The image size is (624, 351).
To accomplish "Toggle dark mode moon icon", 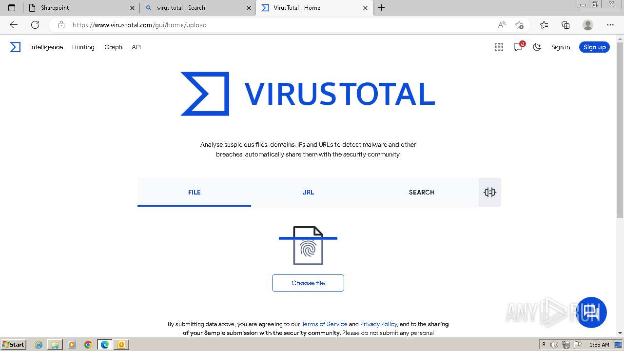I will [x=537, y=47].
